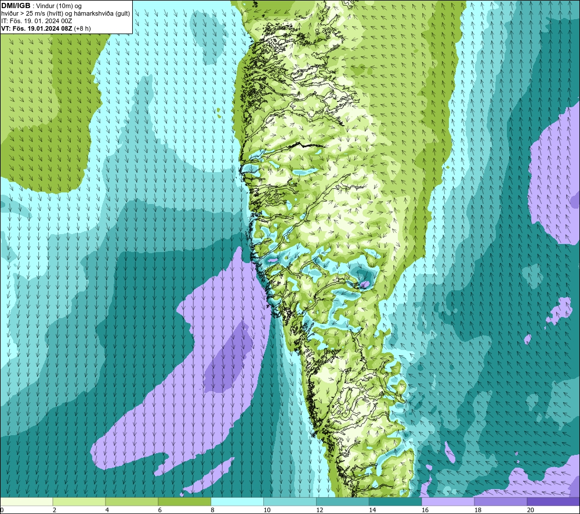This screenshot has width=580, height=514.
Task: Click the 'hviður > 25 m/s' legend description line
Action: [x=66, y=14]
